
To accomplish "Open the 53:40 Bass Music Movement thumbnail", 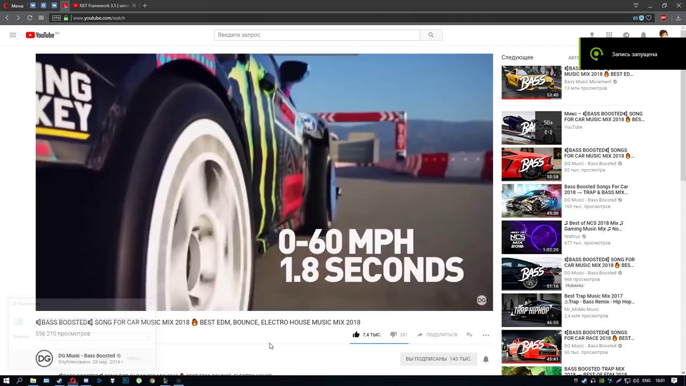I will click(531, 83).
